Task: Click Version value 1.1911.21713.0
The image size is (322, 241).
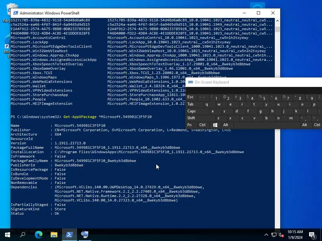Action: (x=70, y=143)
